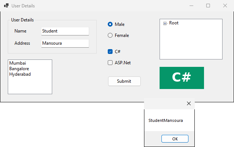
Task: Click the User Details group box caption
Action: [x=22, y=20]
